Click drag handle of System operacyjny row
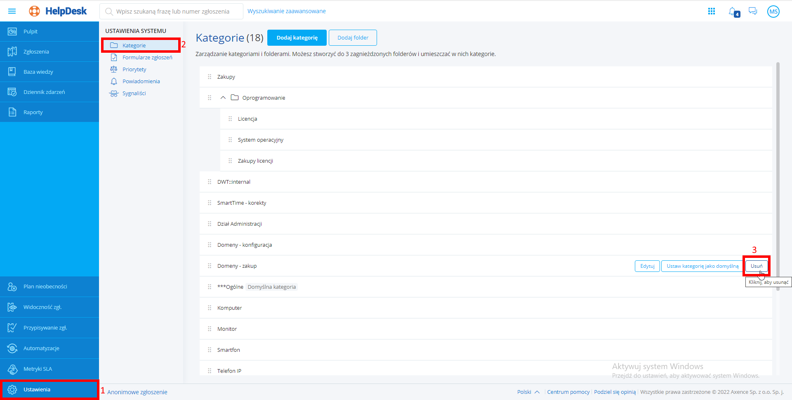792x400 pixels. (230, 140)
